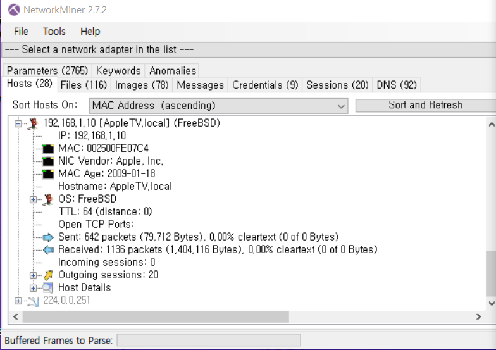Viewport: 496px width, 350px height.
Task: Select the IP: 192.168.1.10 row
Action: coord(92,135)
